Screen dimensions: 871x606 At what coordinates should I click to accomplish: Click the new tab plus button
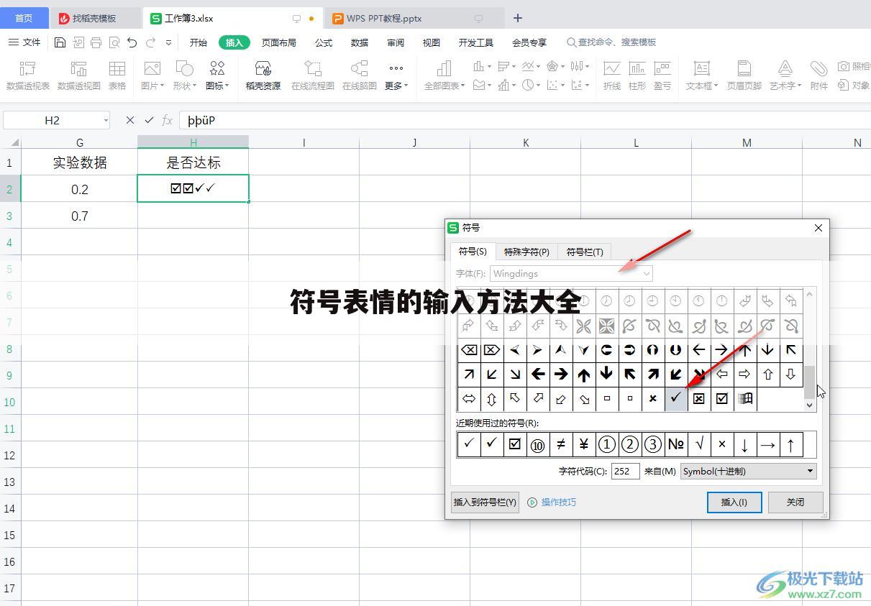click(518, 18)
